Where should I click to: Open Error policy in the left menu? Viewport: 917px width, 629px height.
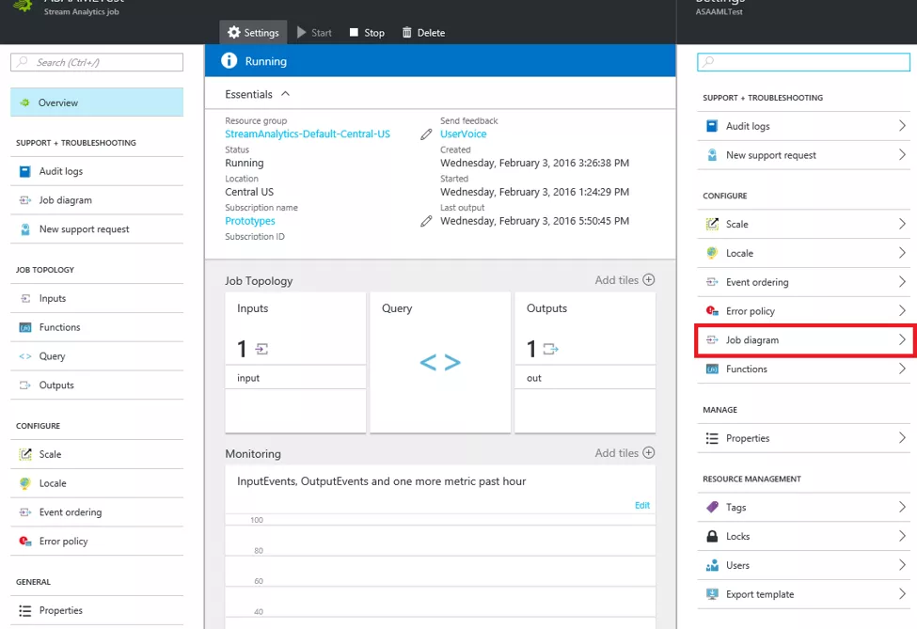click(97, 542)
